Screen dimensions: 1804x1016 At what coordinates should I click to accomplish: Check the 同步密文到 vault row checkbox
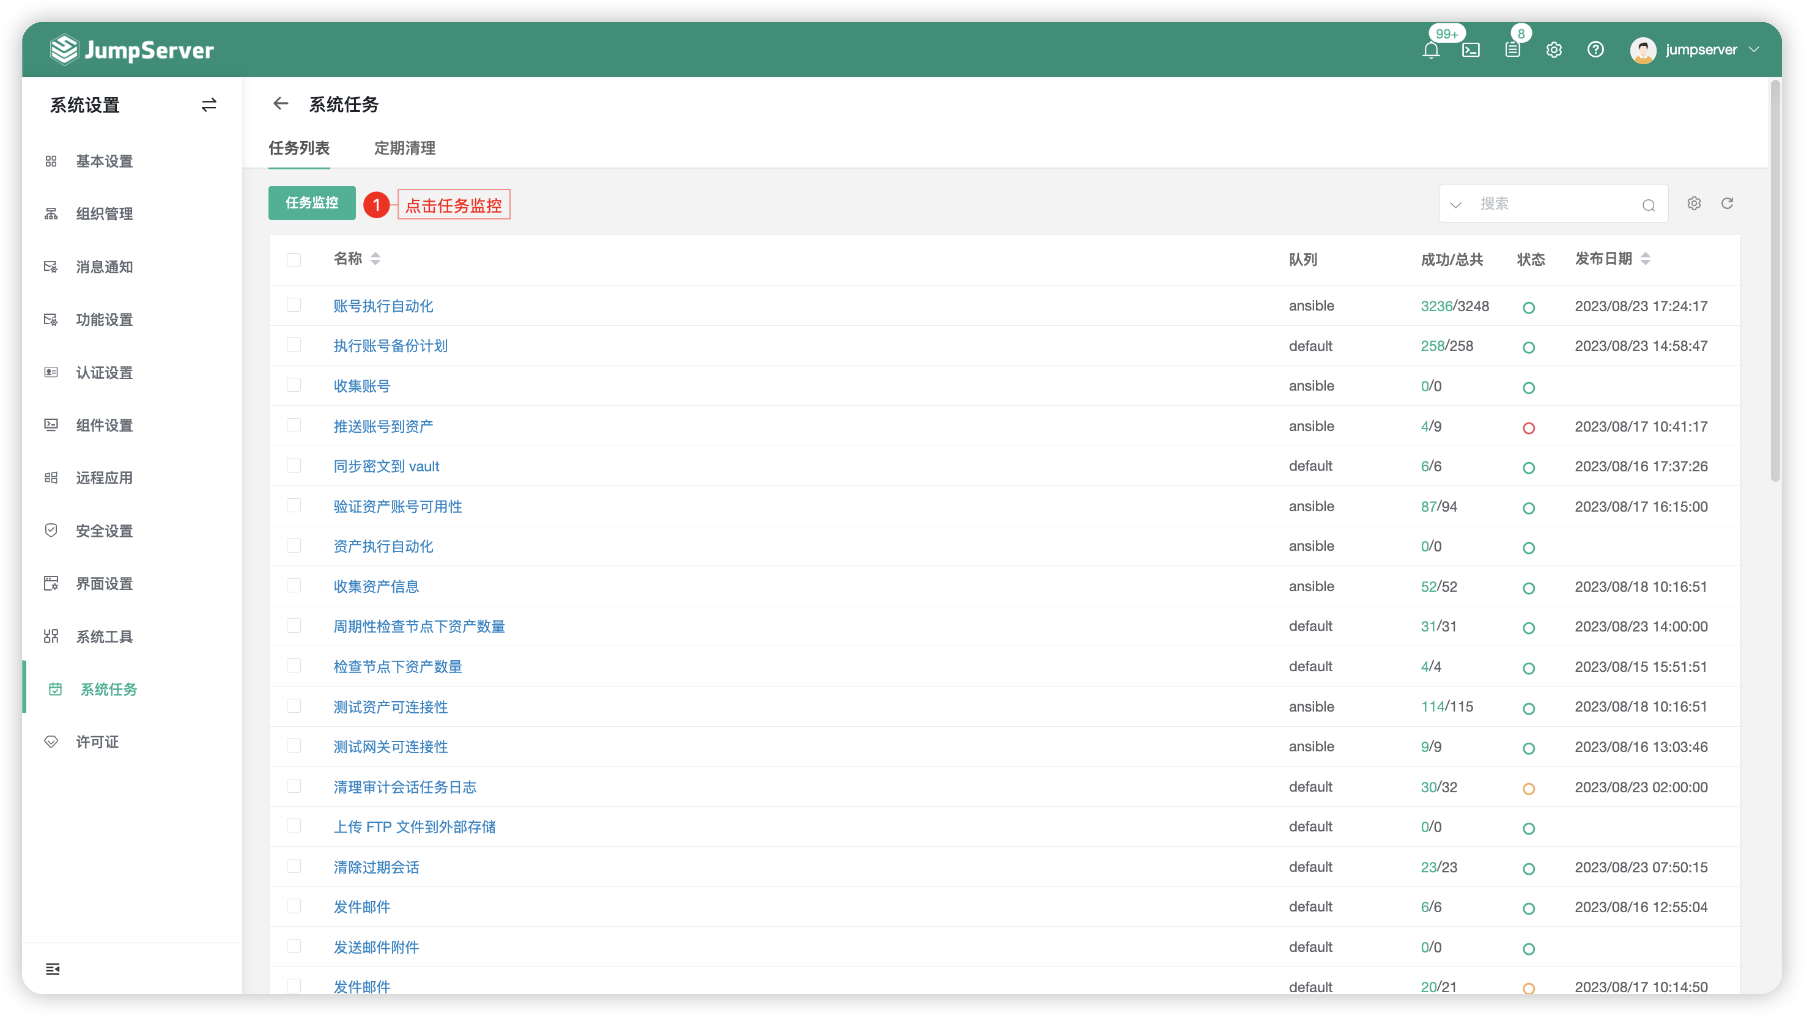294,466
